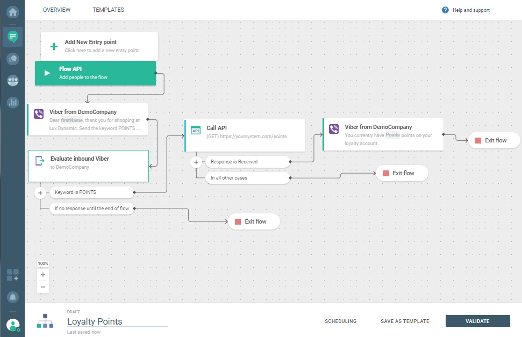
Task: Open the conversations bubble sidebar icon
Action: click(x=12, y=59)
